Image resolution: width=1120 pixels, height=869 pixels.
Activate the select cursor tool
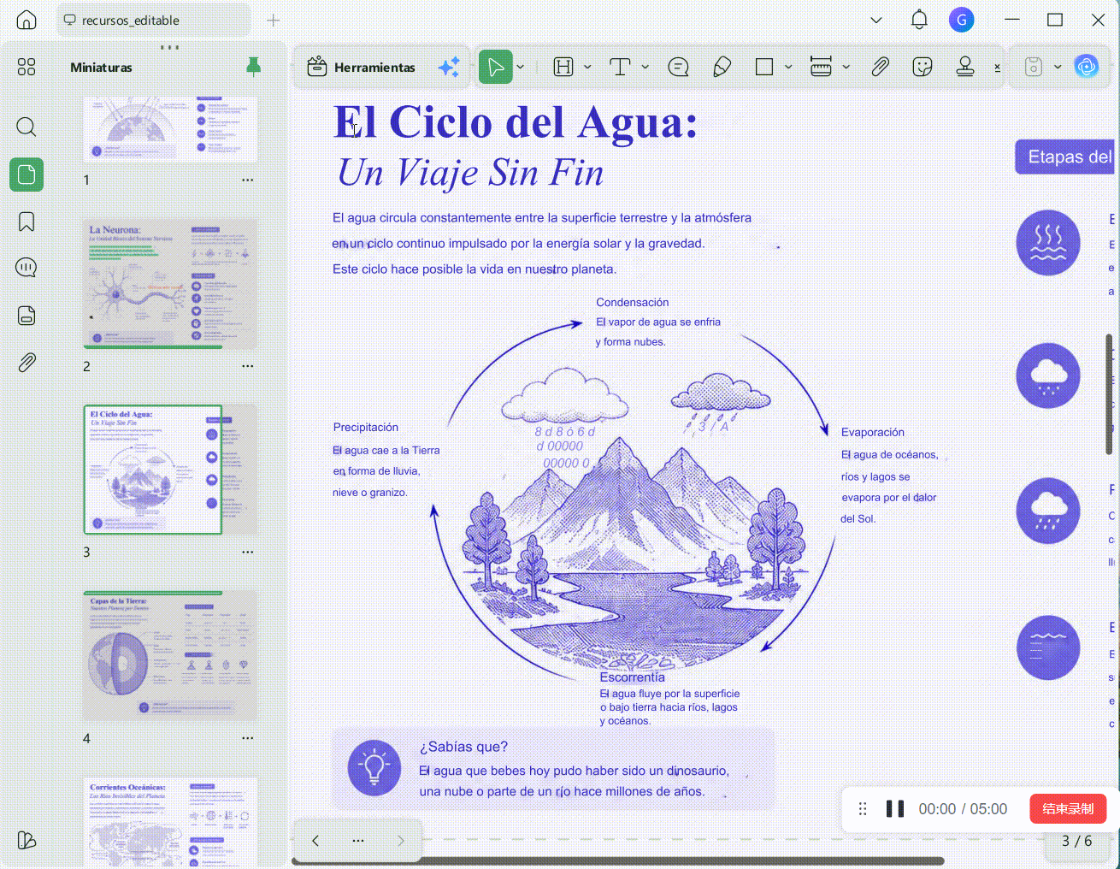(495, 67)
